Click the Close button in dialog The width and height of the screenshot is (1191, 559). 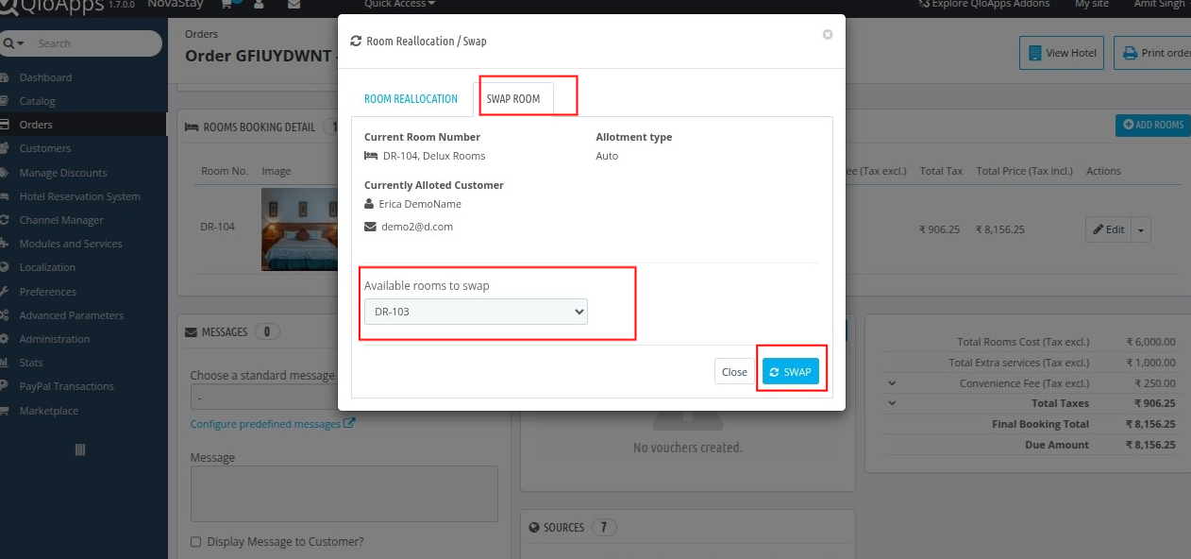734,372
